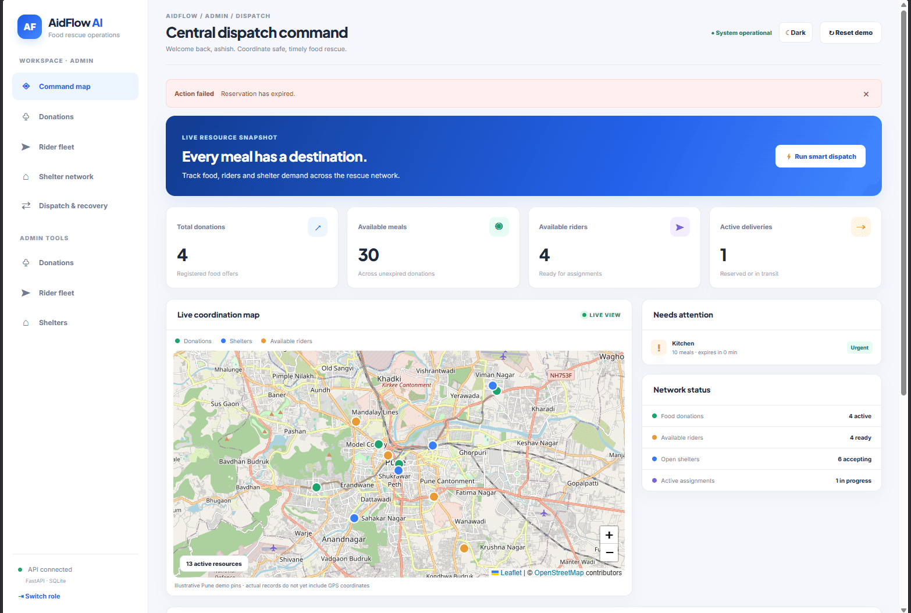Run smart dispatch
This screenshot has height=613, width=911.
click(x=820, y=156)
